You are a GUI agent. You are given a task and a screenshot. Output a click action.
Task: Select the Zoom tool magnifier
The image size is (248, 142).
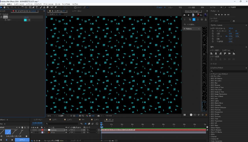tap(8, 7)
